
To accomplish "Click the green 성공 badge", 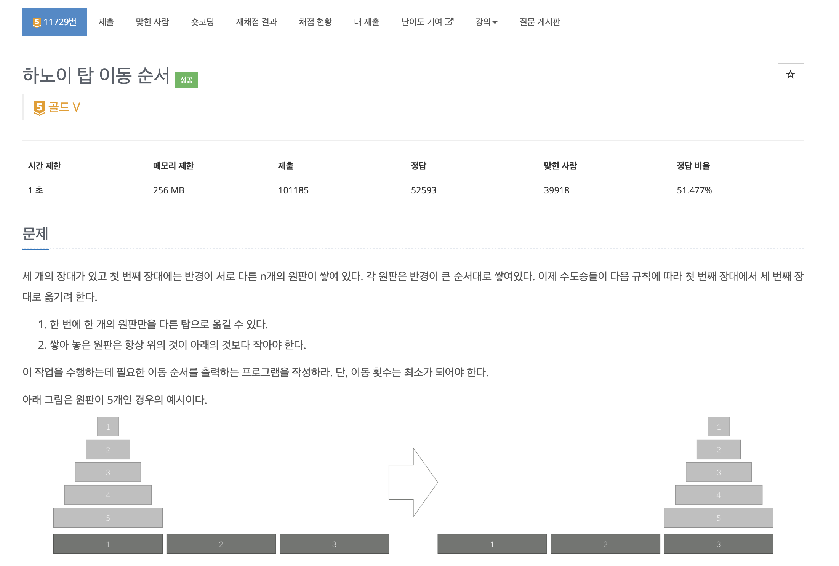I will (x=187, y=80).
